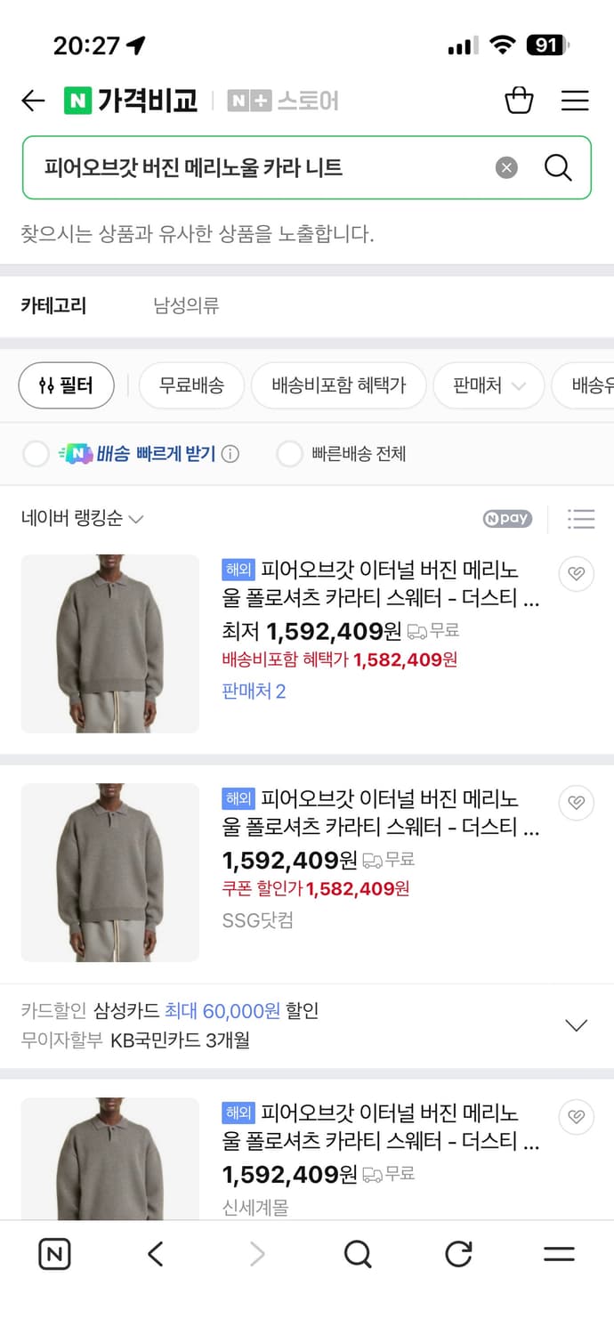Viewport: 614px width, 1335px height.
Task: Open search from the bottom toolbar
Action: [x=358, y=1253]
